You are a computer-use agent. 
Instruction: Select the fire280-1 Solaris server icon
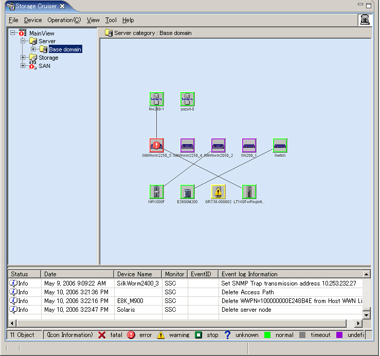pos(156,99)
